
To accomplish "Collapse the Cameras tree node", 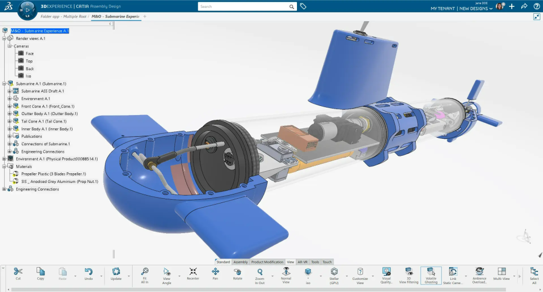I will (10, 46).
